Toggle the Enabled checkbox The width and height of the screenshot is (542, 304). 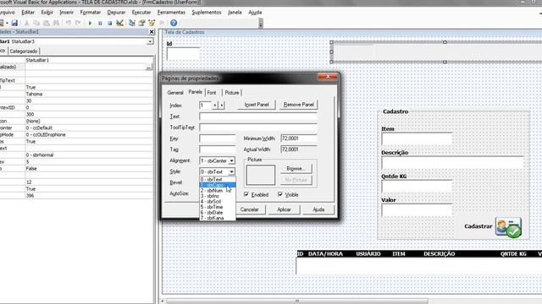[x=246, y=194]
